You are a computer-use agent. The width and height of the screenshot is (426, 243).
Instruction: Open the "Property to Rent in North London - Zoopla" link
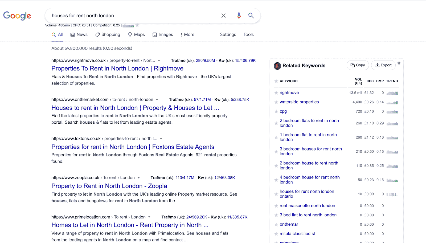pos(109,186)
